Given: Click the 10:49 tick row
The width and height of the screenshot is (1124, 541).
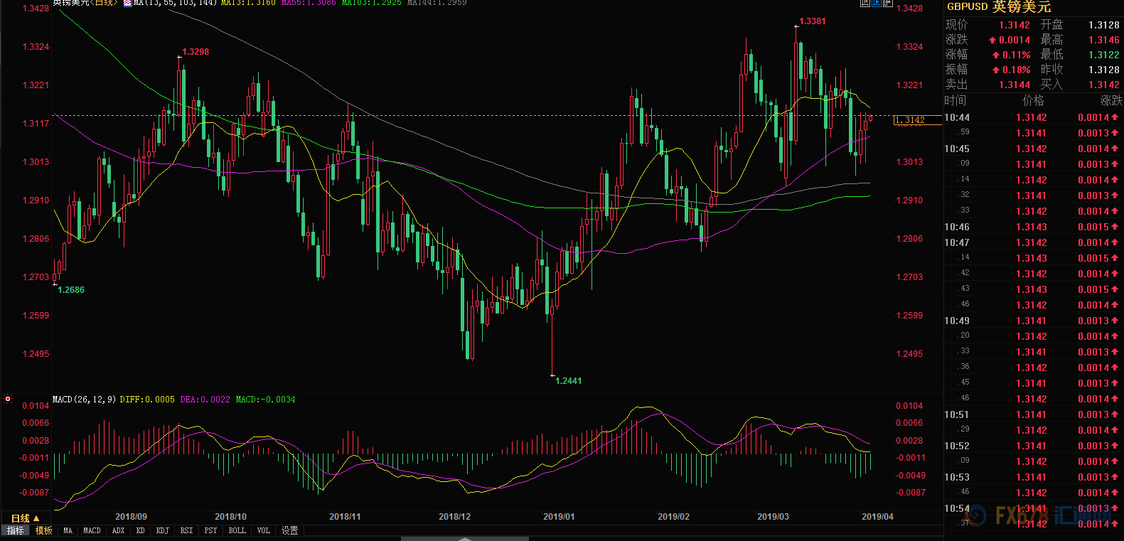Looking at the screenshot, I should (x=1033, y=321).
